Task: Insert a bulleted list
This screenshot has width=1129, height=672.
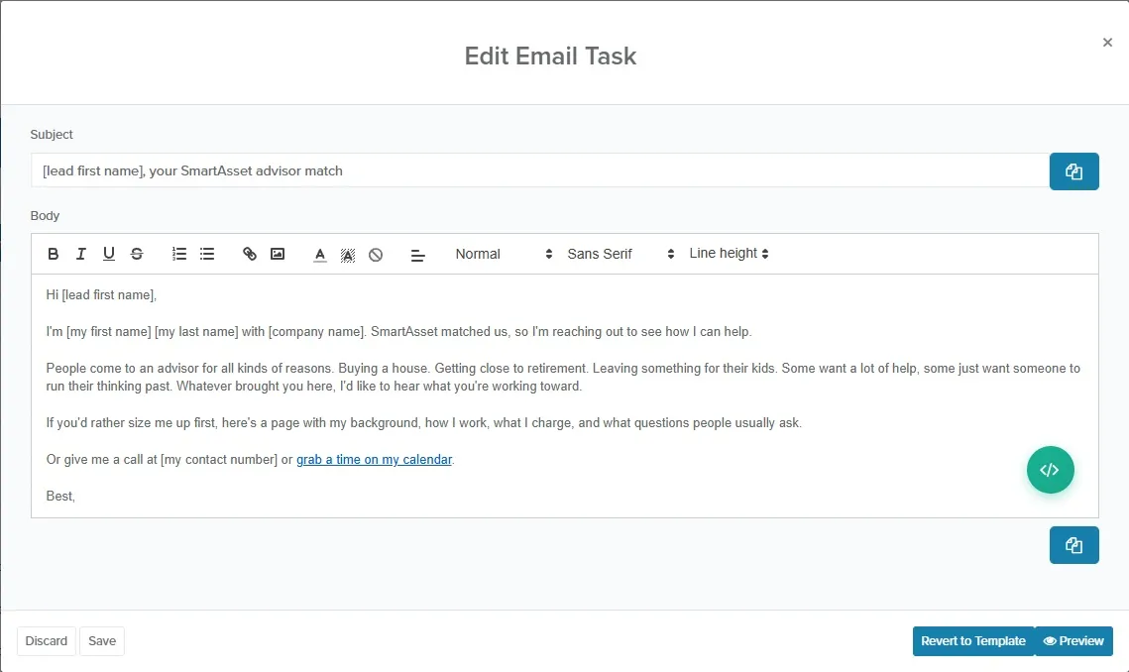Action: tap(207, 254)
